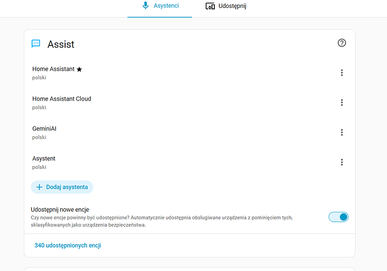Select the GeminiAI assistant row
This screenshot has height=271, width=387.
tap(190, 132)
